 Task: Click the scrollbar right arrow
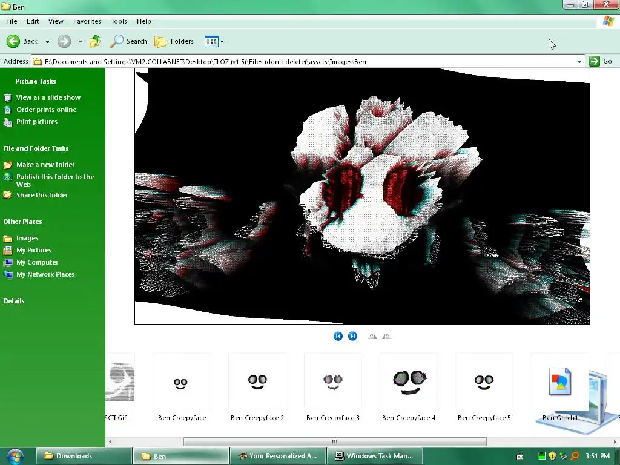[x=615, y=441]
